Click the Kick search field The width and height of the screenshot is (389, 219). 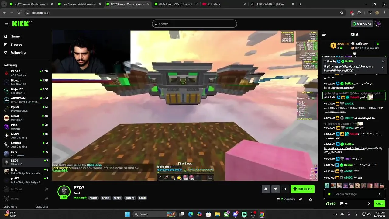coord(194,24)
